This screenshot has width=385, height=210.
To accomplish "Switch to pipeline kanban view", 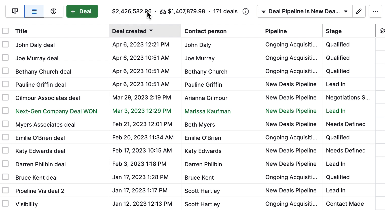I will [x=15, y=11].
